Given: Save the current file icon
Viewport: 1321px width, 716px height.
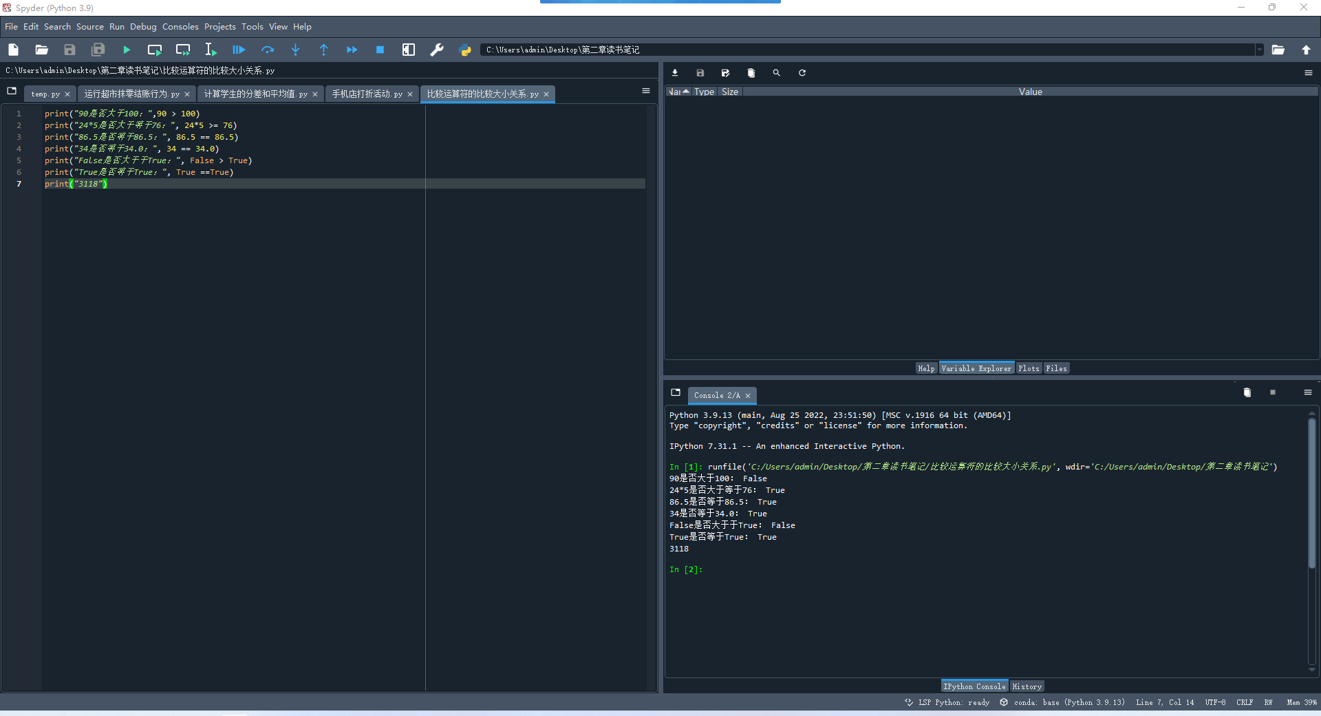Looking at the screenshot, I should 69,50.
